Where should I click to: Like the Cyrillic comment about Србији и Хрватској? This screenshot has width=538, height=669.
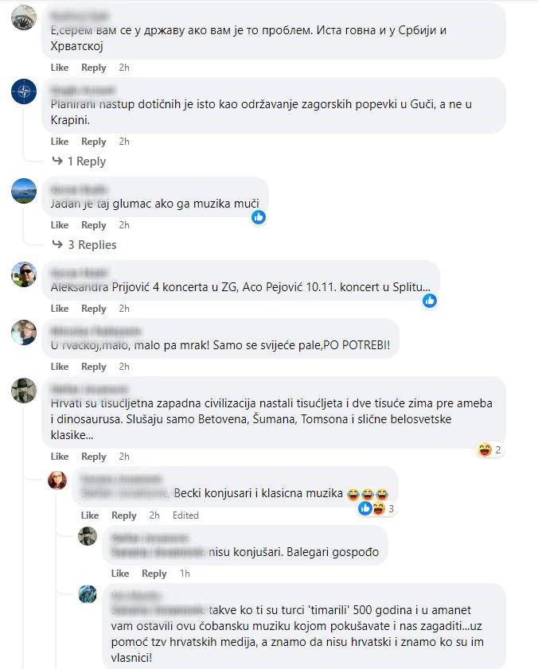pos(60,68)
